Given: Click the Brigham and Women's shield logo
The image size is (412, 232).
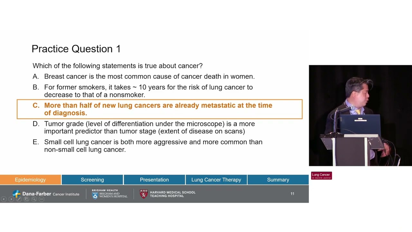Looking at the screenshot, I should click(95, 196).
